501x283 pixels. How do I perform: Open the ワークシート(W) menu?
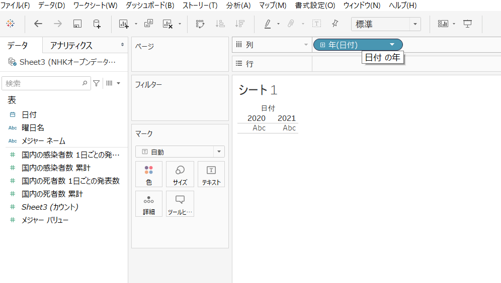95,6
